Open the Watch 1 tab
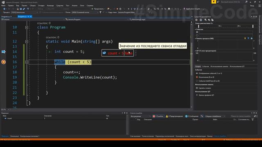The height and width of the screenshot is (147, 262). pos(29,136)
